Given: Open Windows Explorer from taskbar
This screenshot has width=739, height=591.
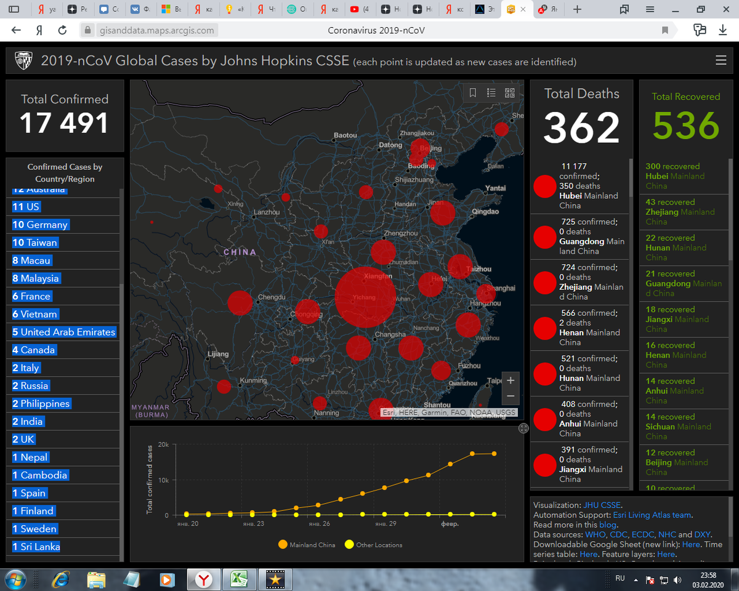Looking at the screenshot, I should tap(96, 579).
